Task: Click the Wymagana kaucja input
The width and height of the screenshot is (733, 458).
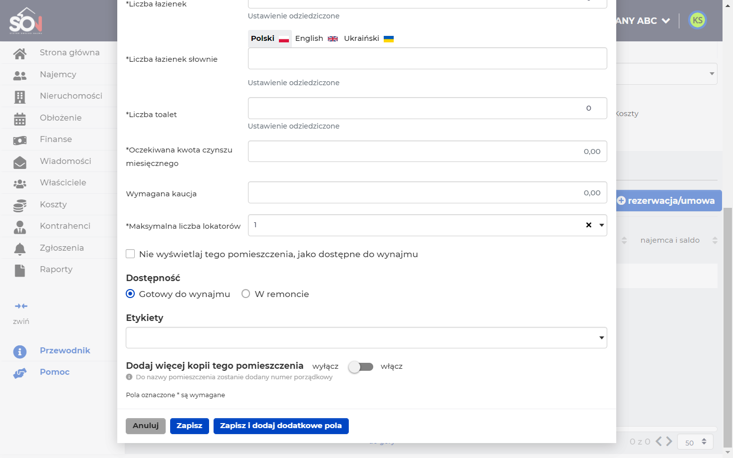Action: click(x=428, y=193)
